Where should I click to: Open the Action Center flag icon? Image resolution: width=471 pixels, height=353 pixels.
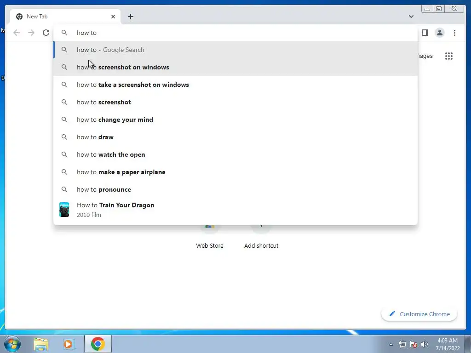(414, 344)
